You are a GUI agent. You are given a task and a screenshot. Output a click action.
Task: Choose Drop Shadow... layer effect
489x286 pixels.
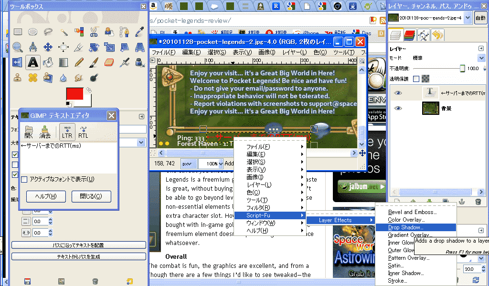[416, 227]
